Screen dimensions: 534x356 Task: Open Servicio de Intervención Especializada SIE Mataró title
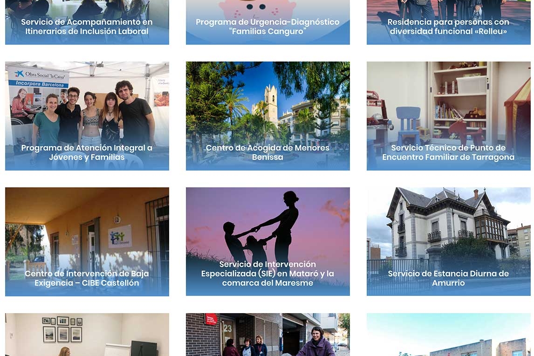(x=267, y=274)
